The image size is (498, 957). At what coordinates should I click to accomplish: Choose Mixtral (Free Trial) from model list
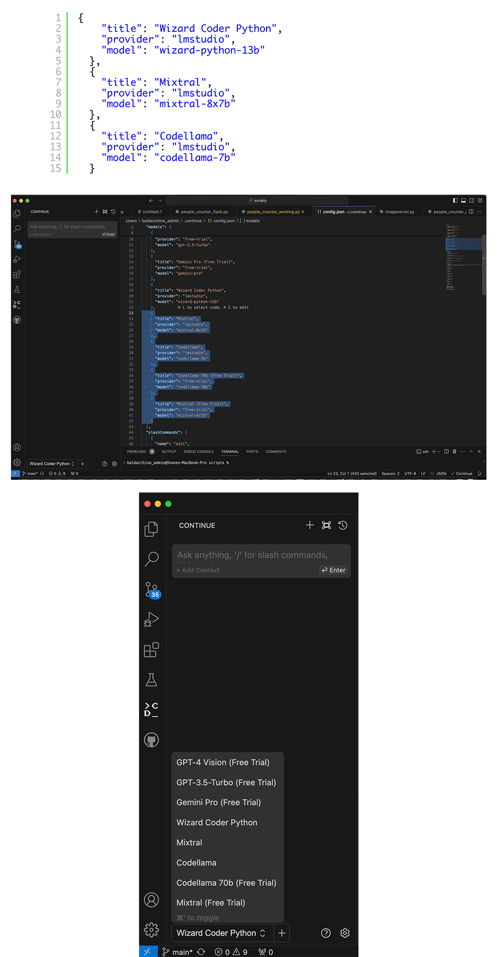click(228, 903)
